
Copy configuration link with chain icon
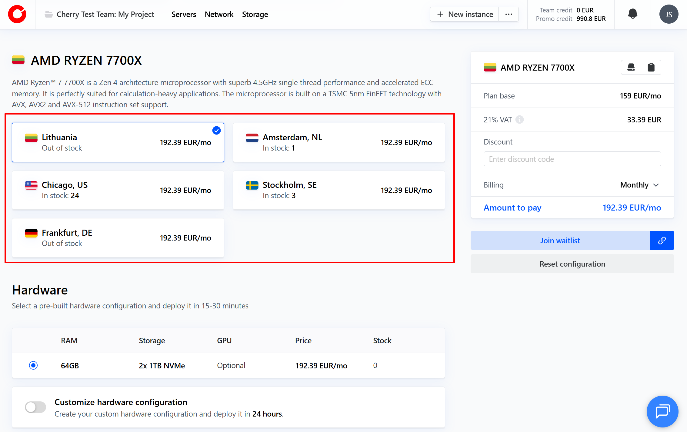click(x=662, y=241)
